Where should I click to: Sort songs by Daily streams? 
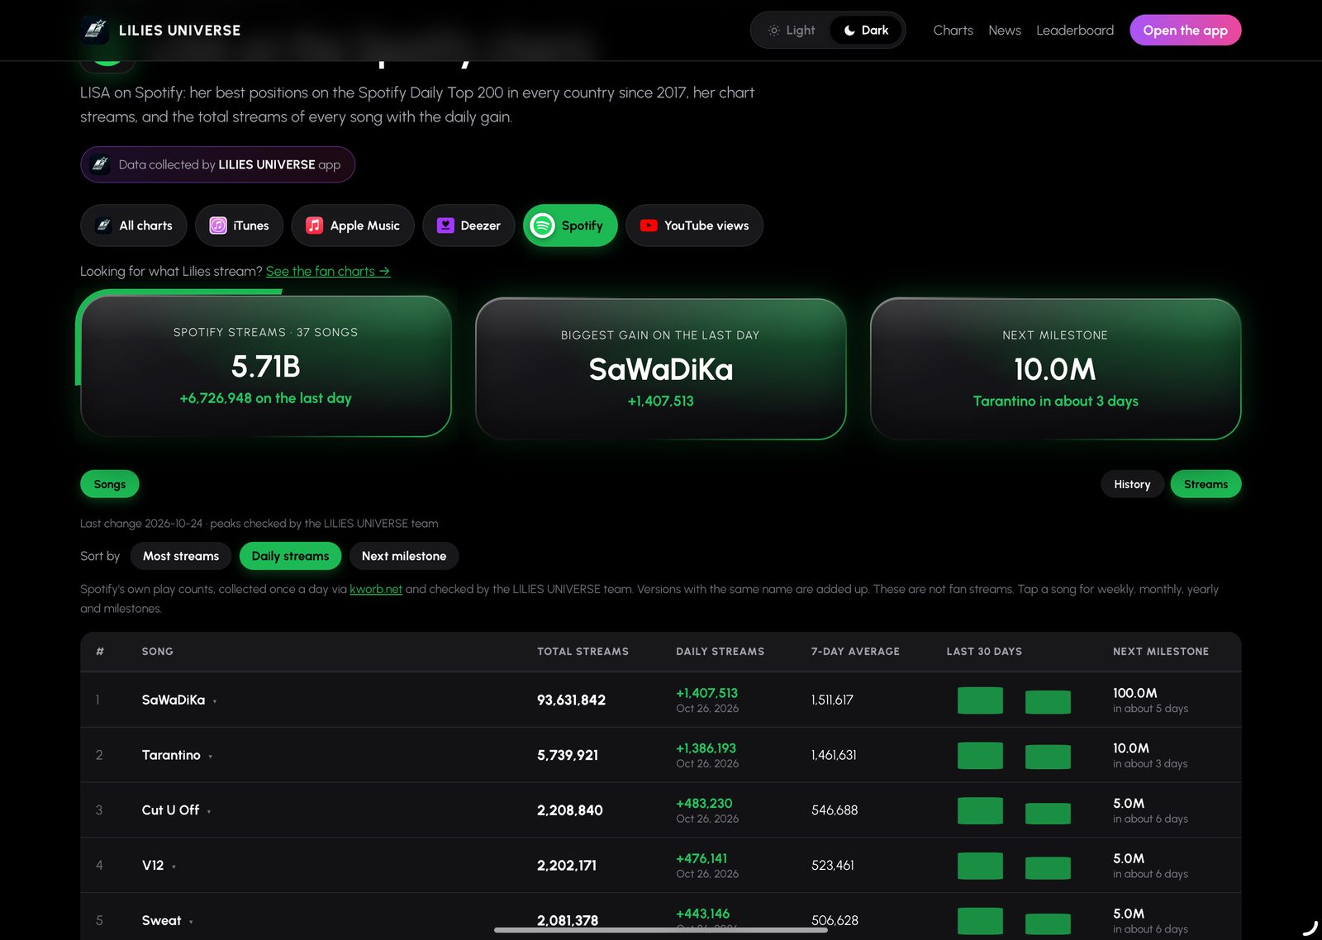tap(290, 556)
